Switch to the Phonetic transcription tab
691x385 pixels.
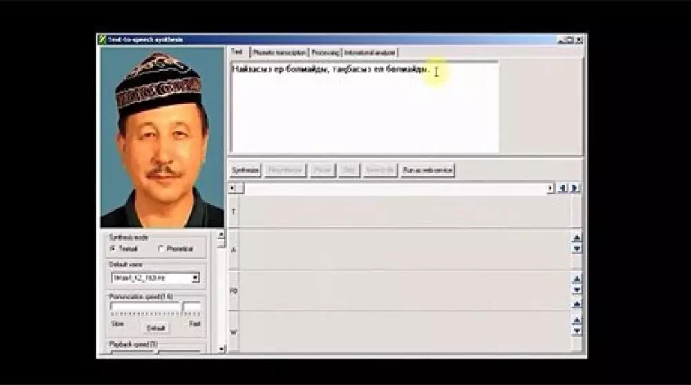[278, 53]
